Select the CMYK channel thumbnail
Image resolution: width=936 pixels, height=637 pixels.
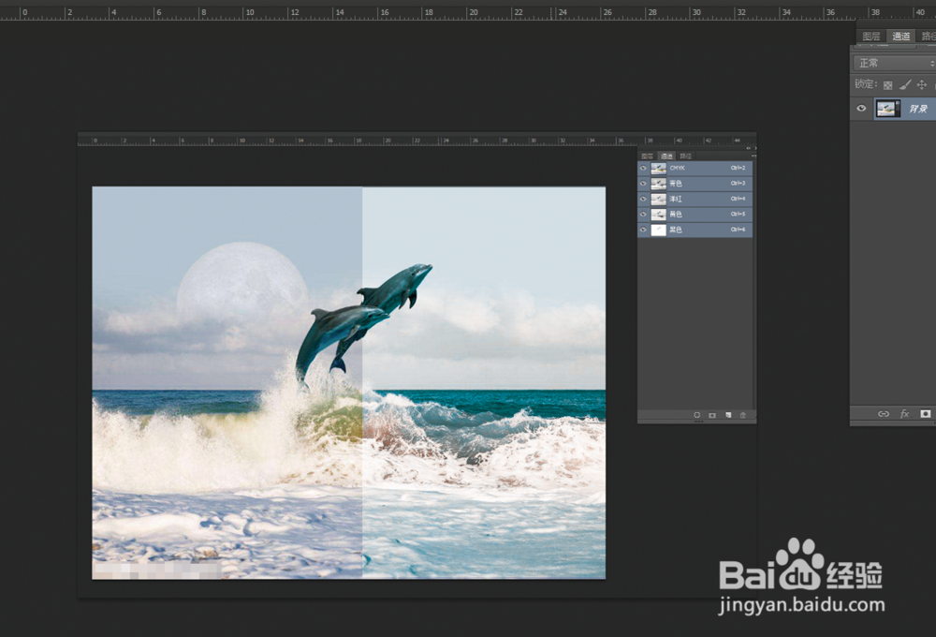[x=658, y=169]
